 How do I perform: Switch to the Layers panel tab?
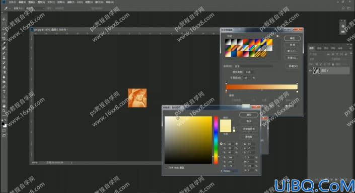312,48
